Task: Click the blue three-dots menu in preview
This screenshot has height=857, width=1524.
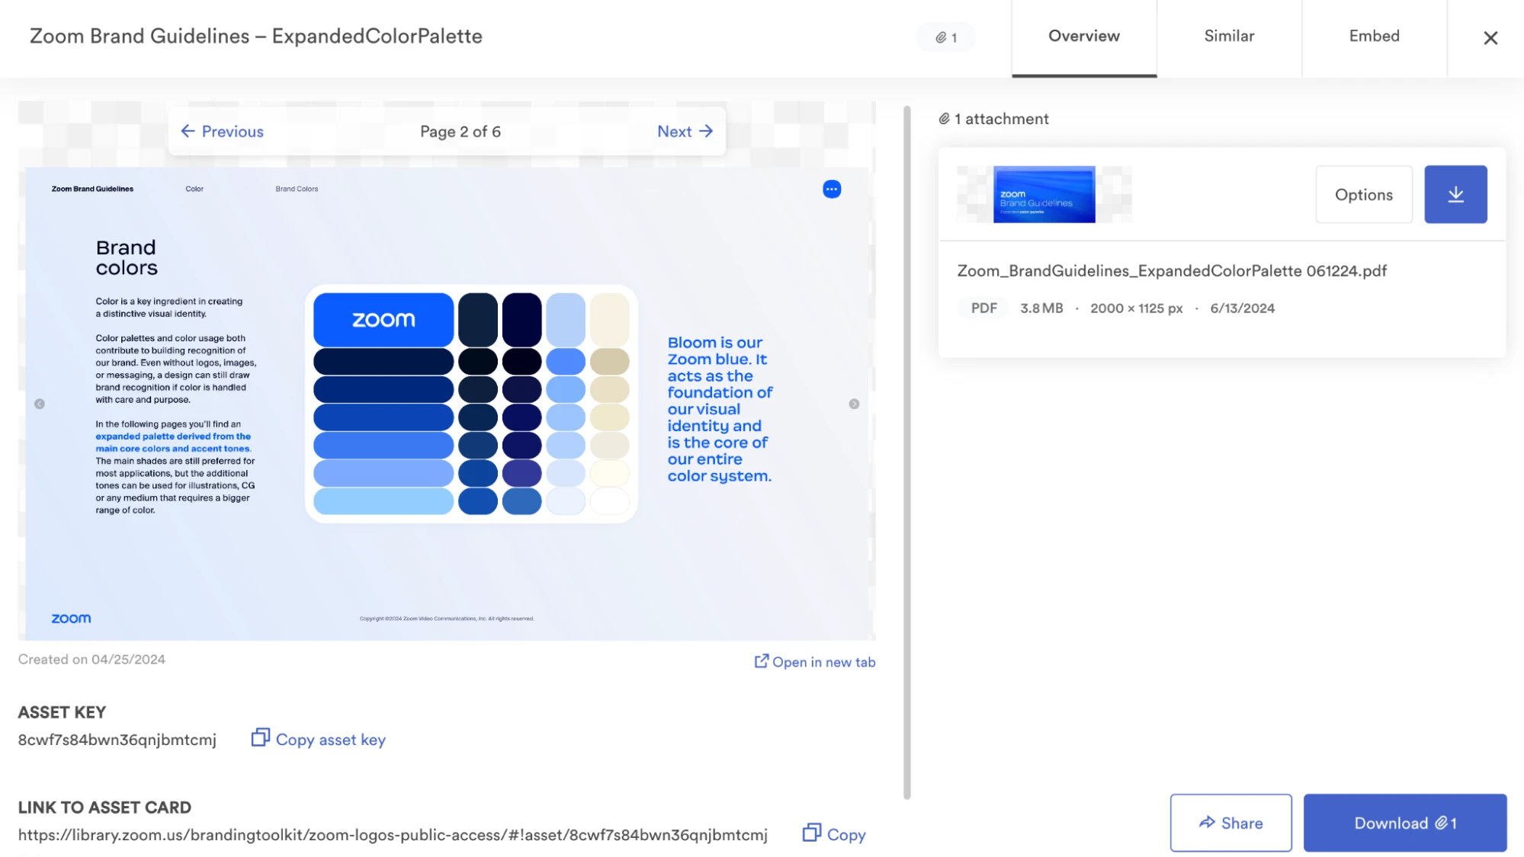Action: [x=831, y=189]
